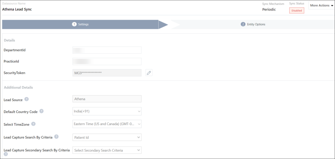
Task: Click into the DepartmentId field
Action: [x=107, y=50]
